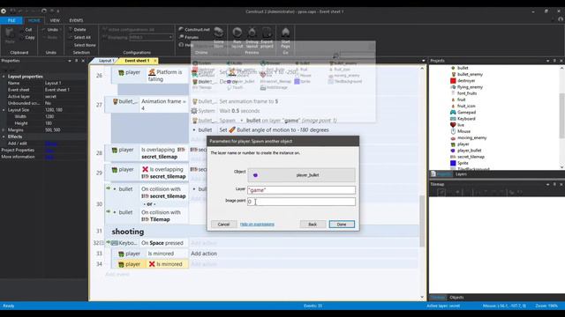Open the Scirra Store icon
The width and height of the screenshot is (565, 317).
[218, 33]
